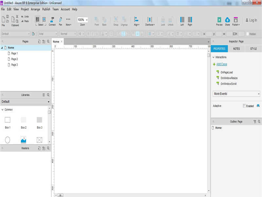Open the Default library dropdown
The height and width of the screenshot is (197, 262).
coord(26,102)
